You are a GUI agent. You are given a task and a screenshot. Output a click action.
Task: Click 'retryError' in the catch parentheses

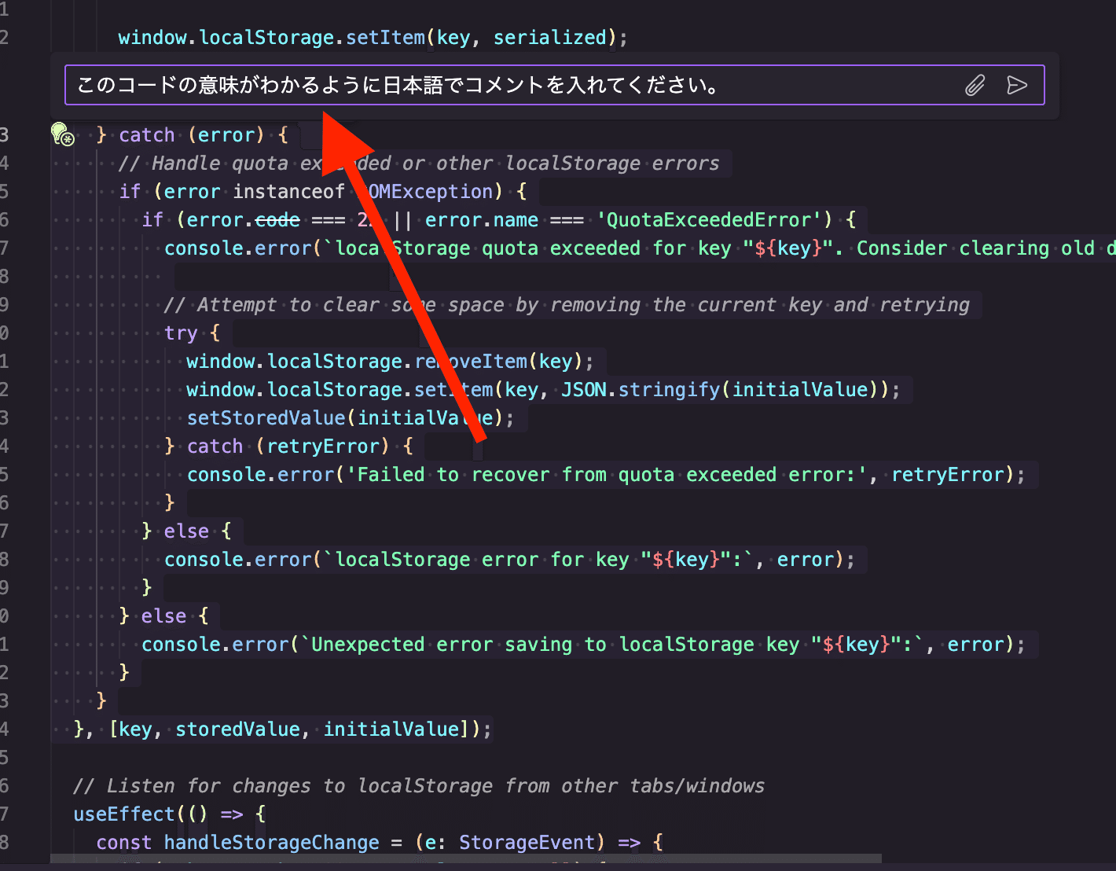point(323,447)
